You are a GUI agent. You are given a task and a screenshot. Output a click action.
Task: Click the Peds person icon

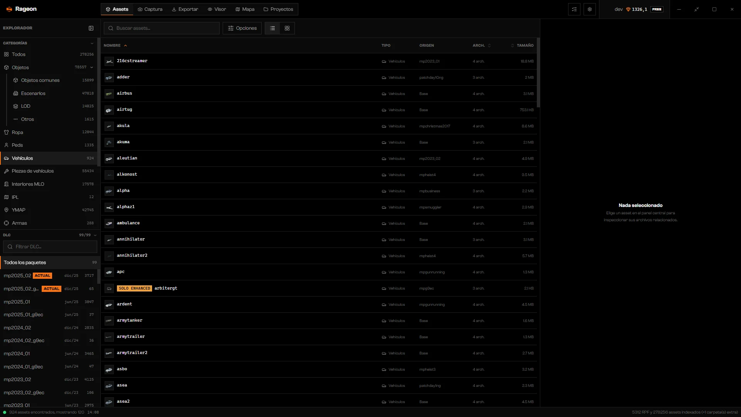(x=6, y=145)
